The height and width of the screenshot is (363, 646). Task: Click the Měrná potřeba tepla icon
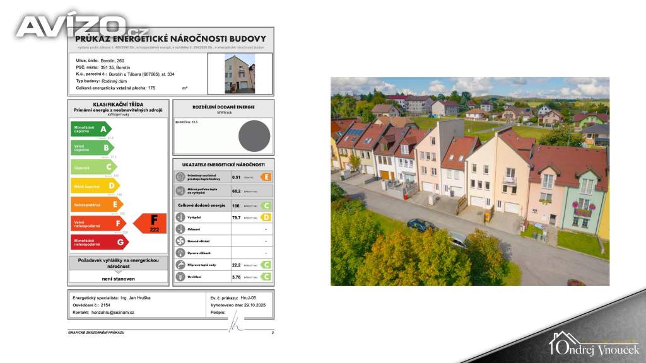(x=180, y=190)
